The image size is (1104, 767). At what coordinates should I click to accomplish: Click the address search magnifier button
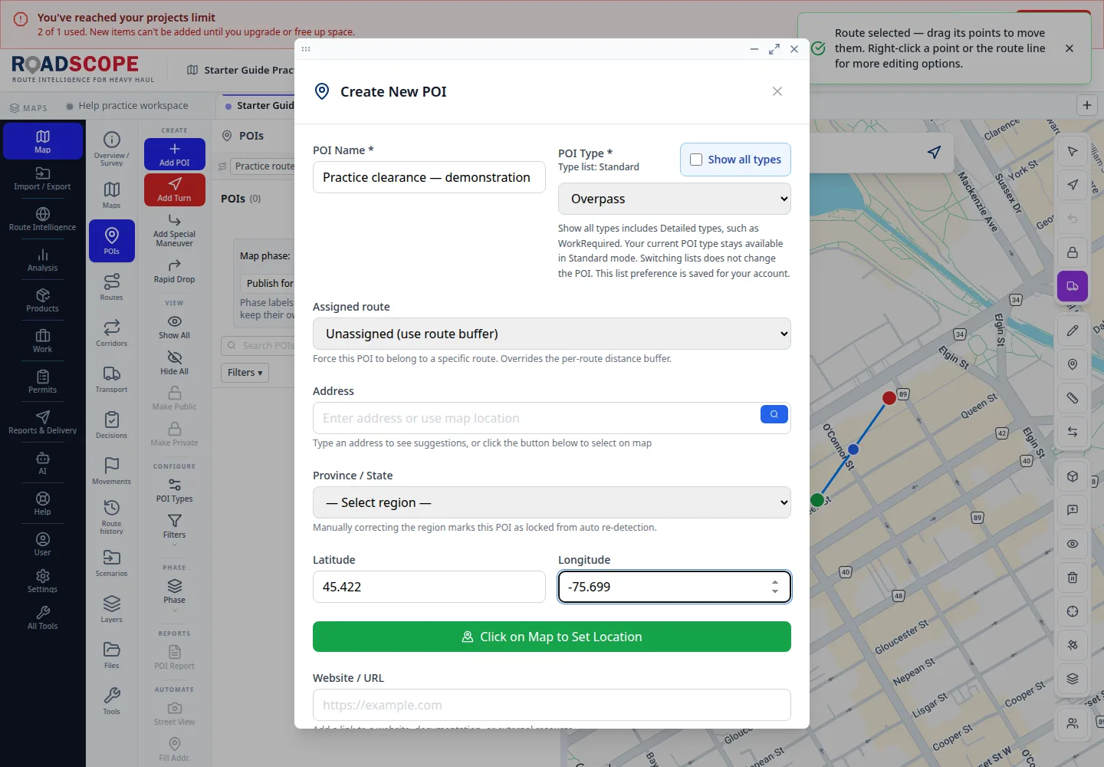[774, 414]
